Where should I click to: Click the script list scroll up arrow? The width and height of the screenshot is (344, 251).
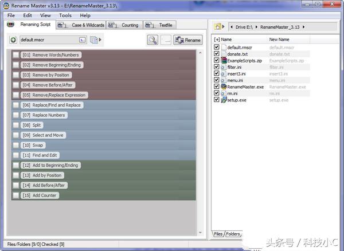(200, 53)
